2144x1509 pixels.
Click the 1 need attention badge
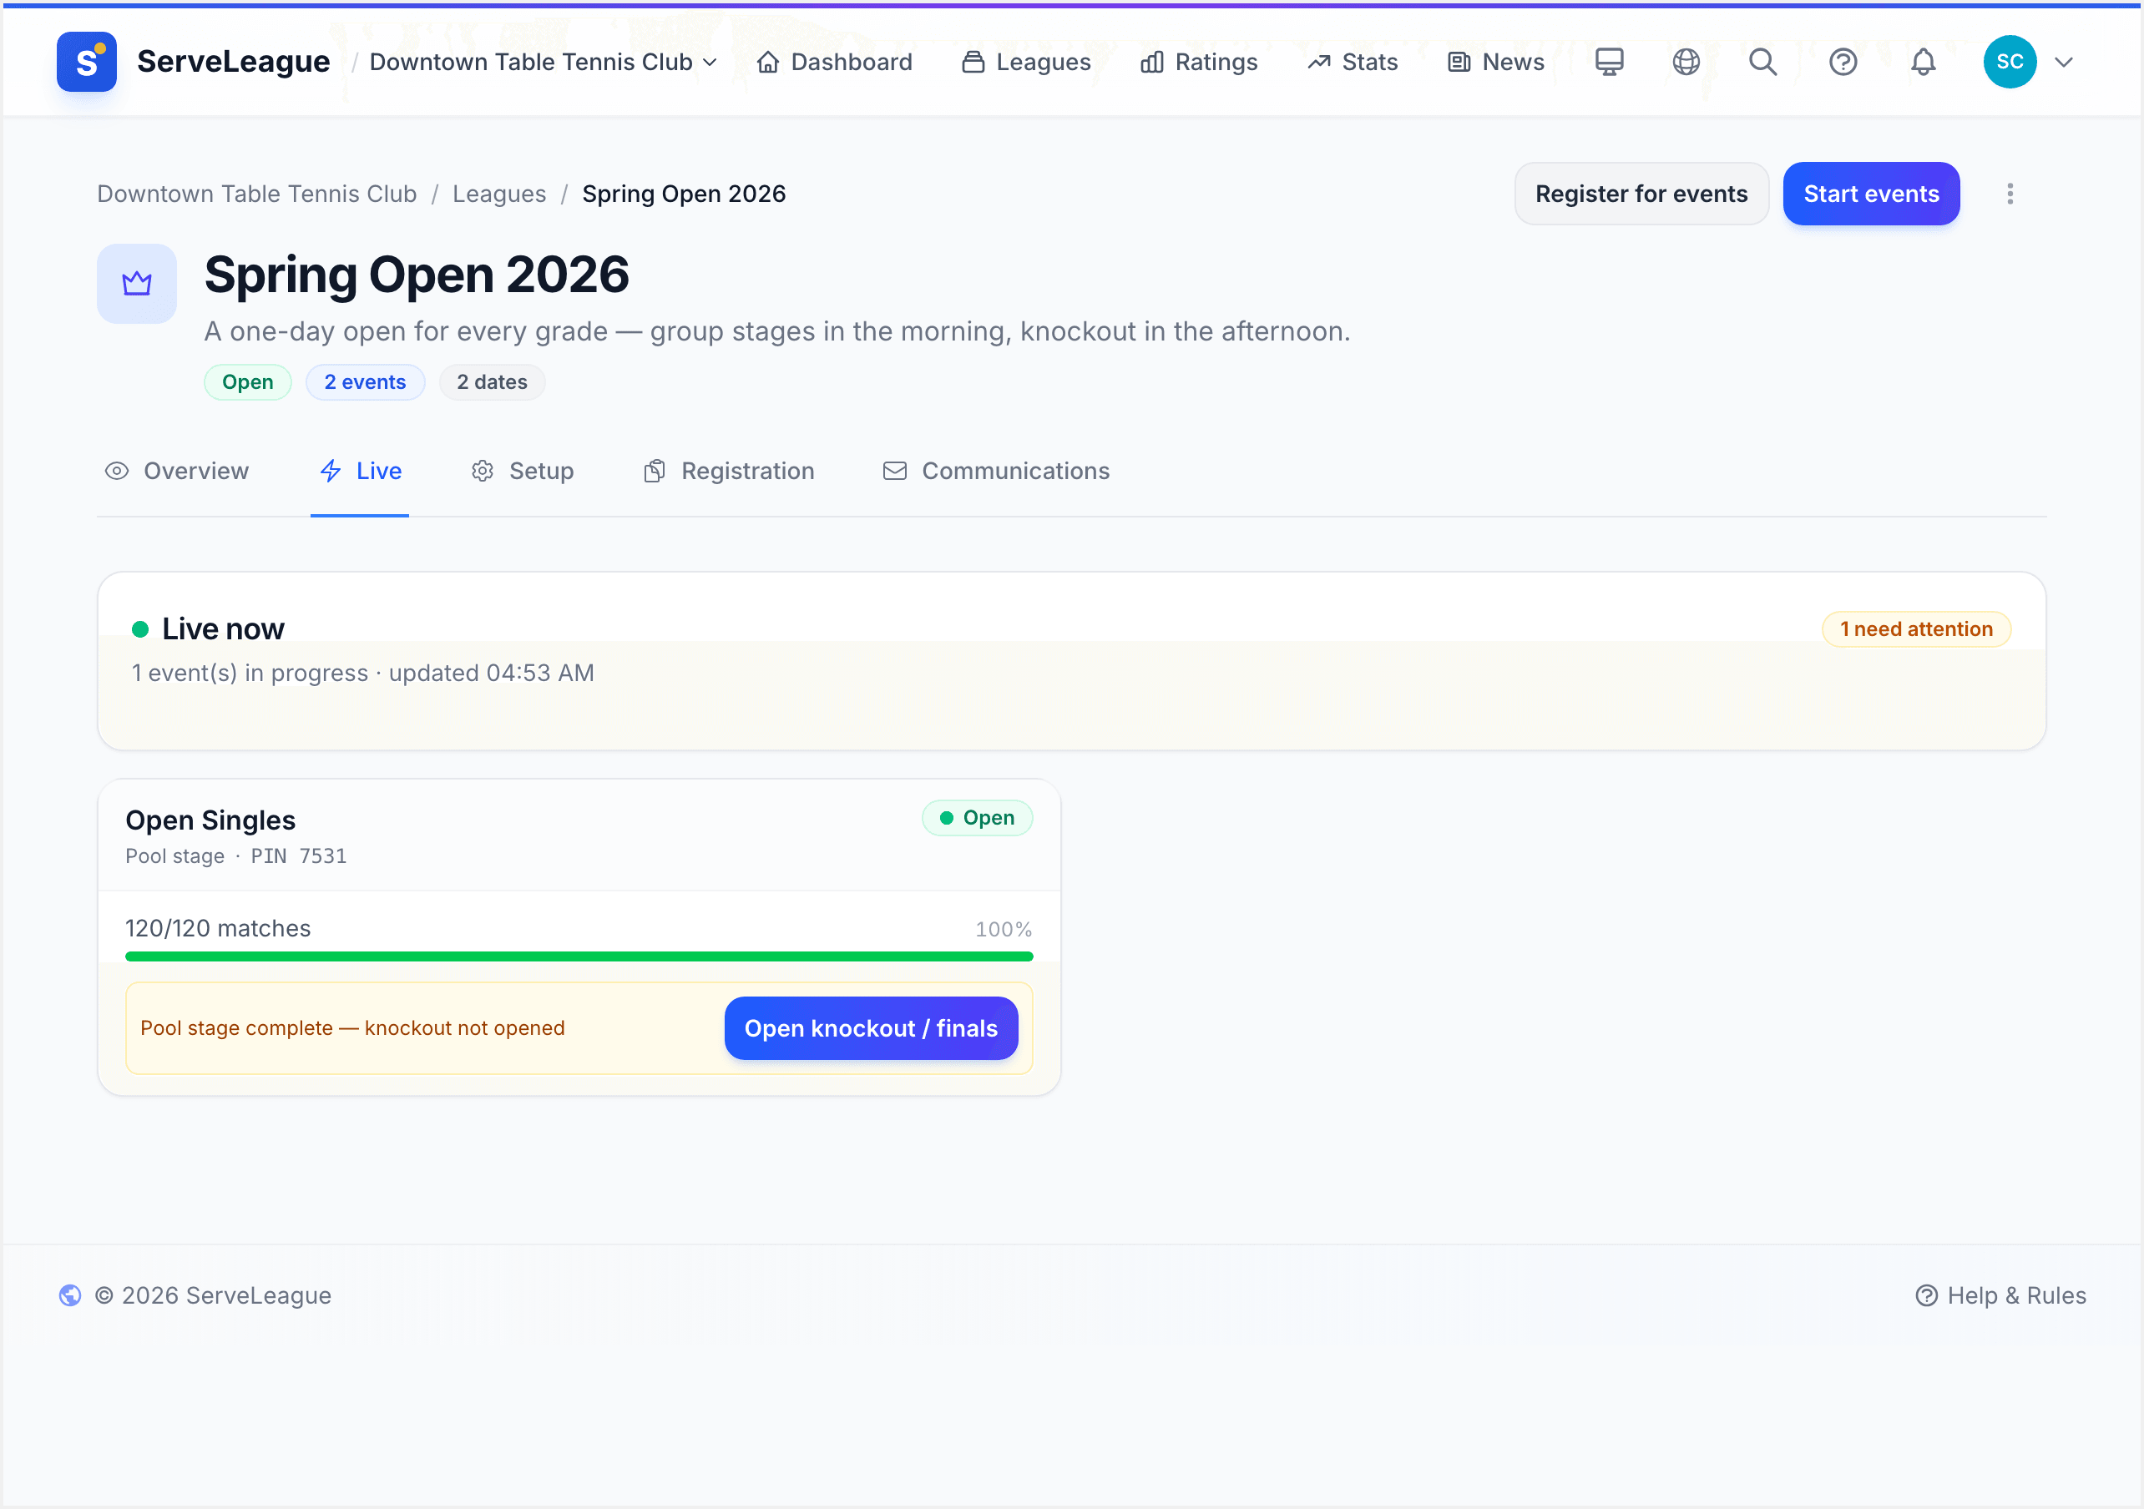1915,629
